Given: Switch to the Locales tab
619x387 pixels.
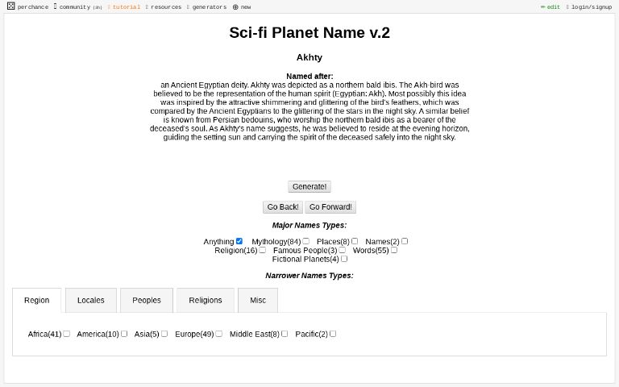Looking at the screenshot, I should tap(91, 300).
